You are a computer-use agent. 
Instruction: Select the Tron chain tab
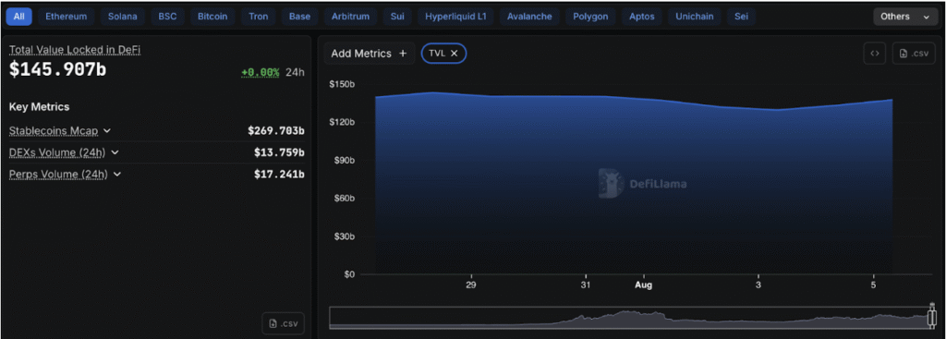click(259, 17)
